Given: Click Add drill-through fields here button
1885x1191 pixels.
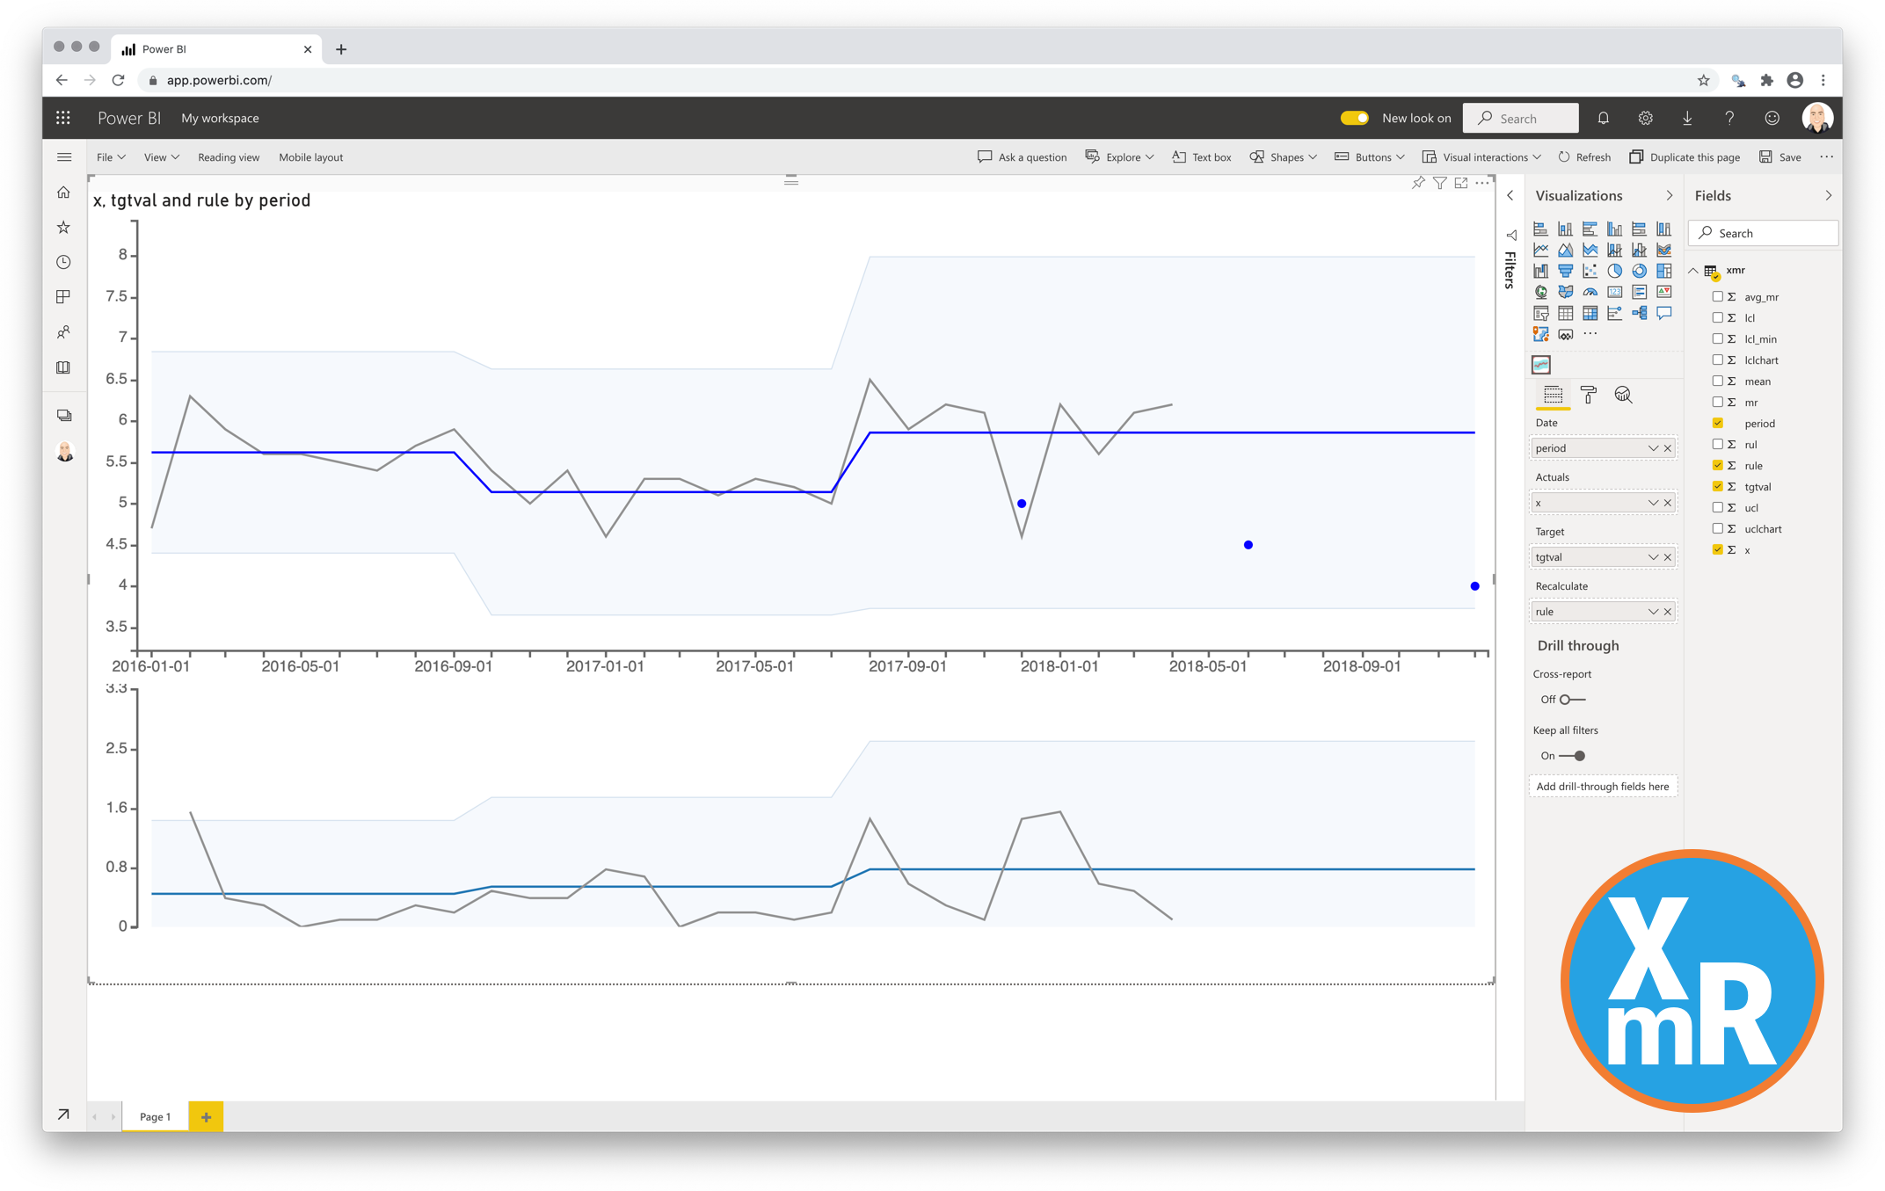Looking at the screenshot, I should (x=1603, y=785).
